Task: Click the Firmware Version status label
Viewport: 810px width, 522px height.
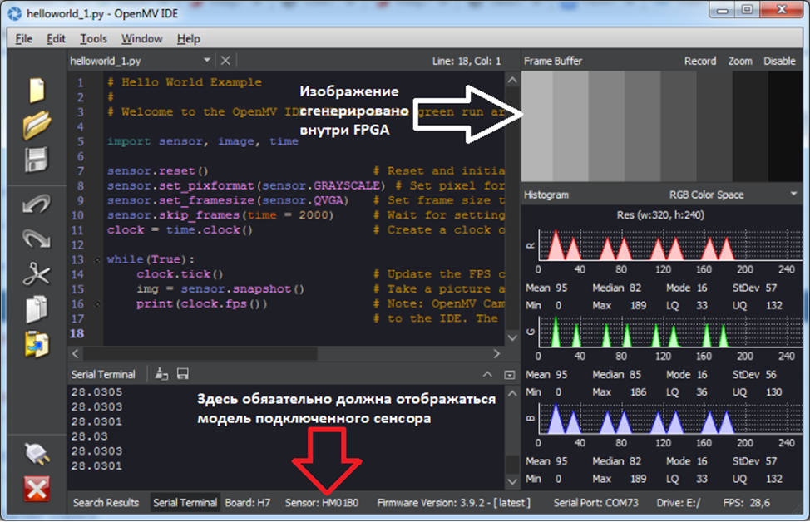Action: [x=453, y=502]
